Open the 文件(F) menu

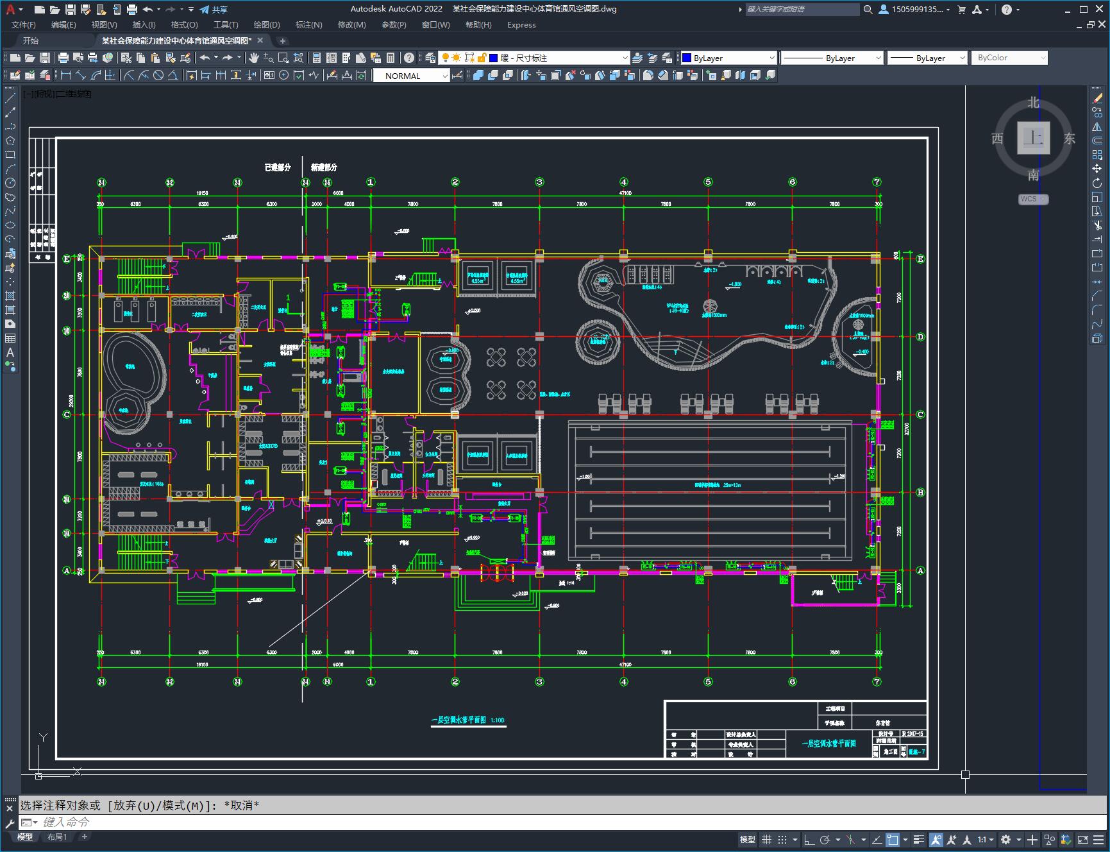point(24,25)
